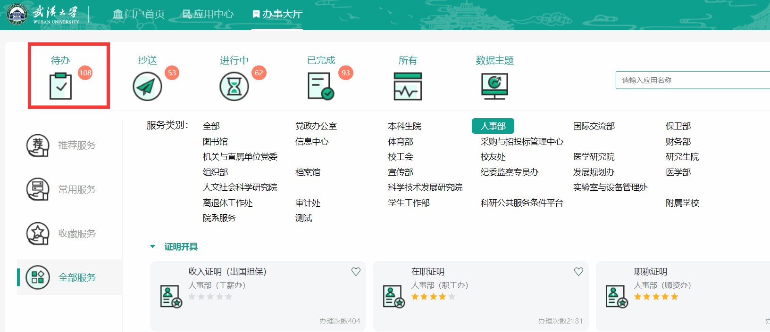Favorite 收入证明 with the heart icon

click(356, 272)
